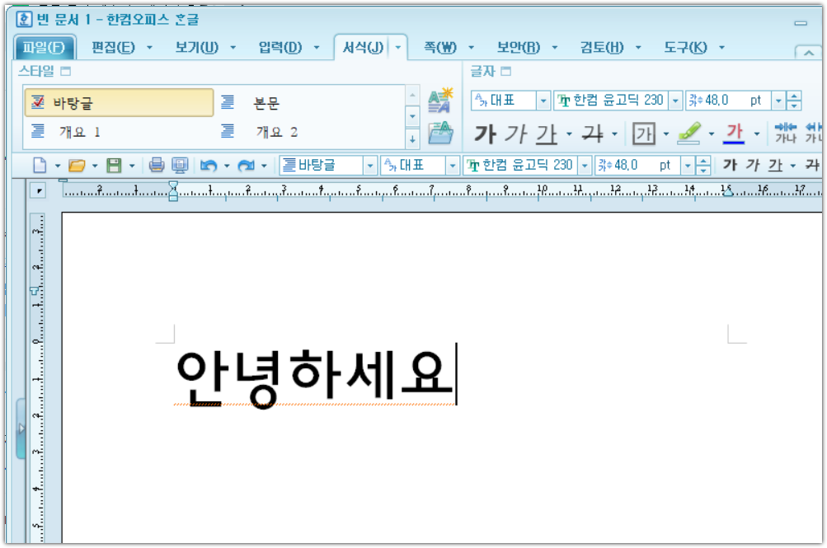
Task: Open the ribbon font name dropdown
Action: [675, 100]
